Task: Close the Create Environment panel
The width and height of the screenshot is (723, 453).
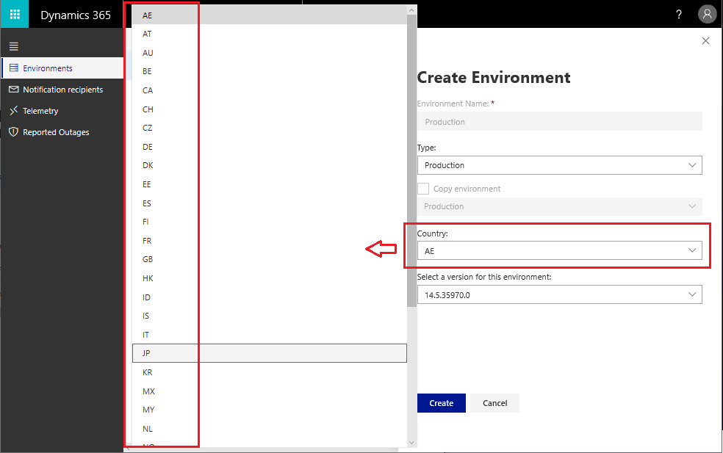Action: (x=705, y=40)
